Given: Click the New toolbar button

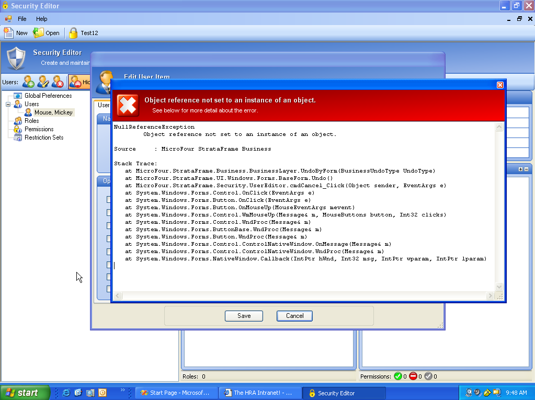Looking at the screenshot, I should 16,33.
